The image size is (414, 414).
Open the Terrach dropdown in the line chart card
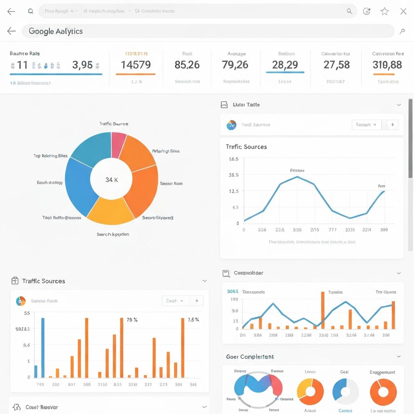(366, 125)
